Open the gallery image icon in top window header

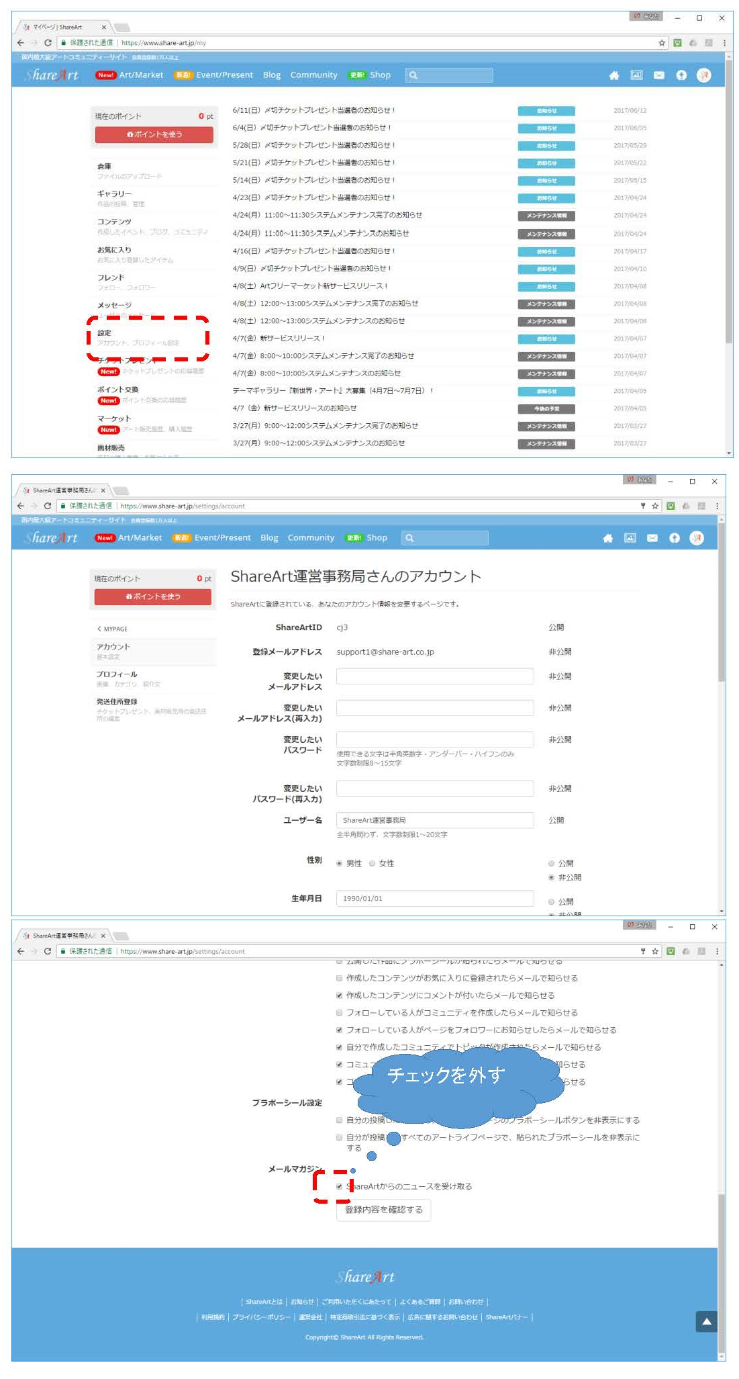(x=636, y=75)
